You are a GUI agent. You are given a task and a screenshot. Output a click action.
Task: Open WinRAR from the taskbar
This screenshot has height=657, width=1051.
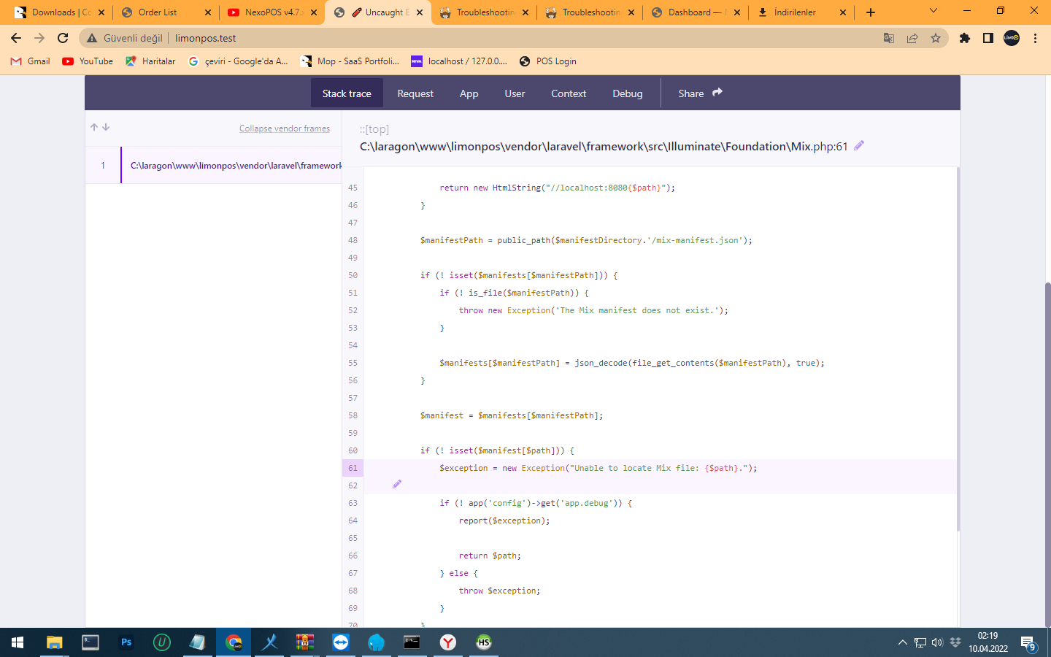(304, 642)
